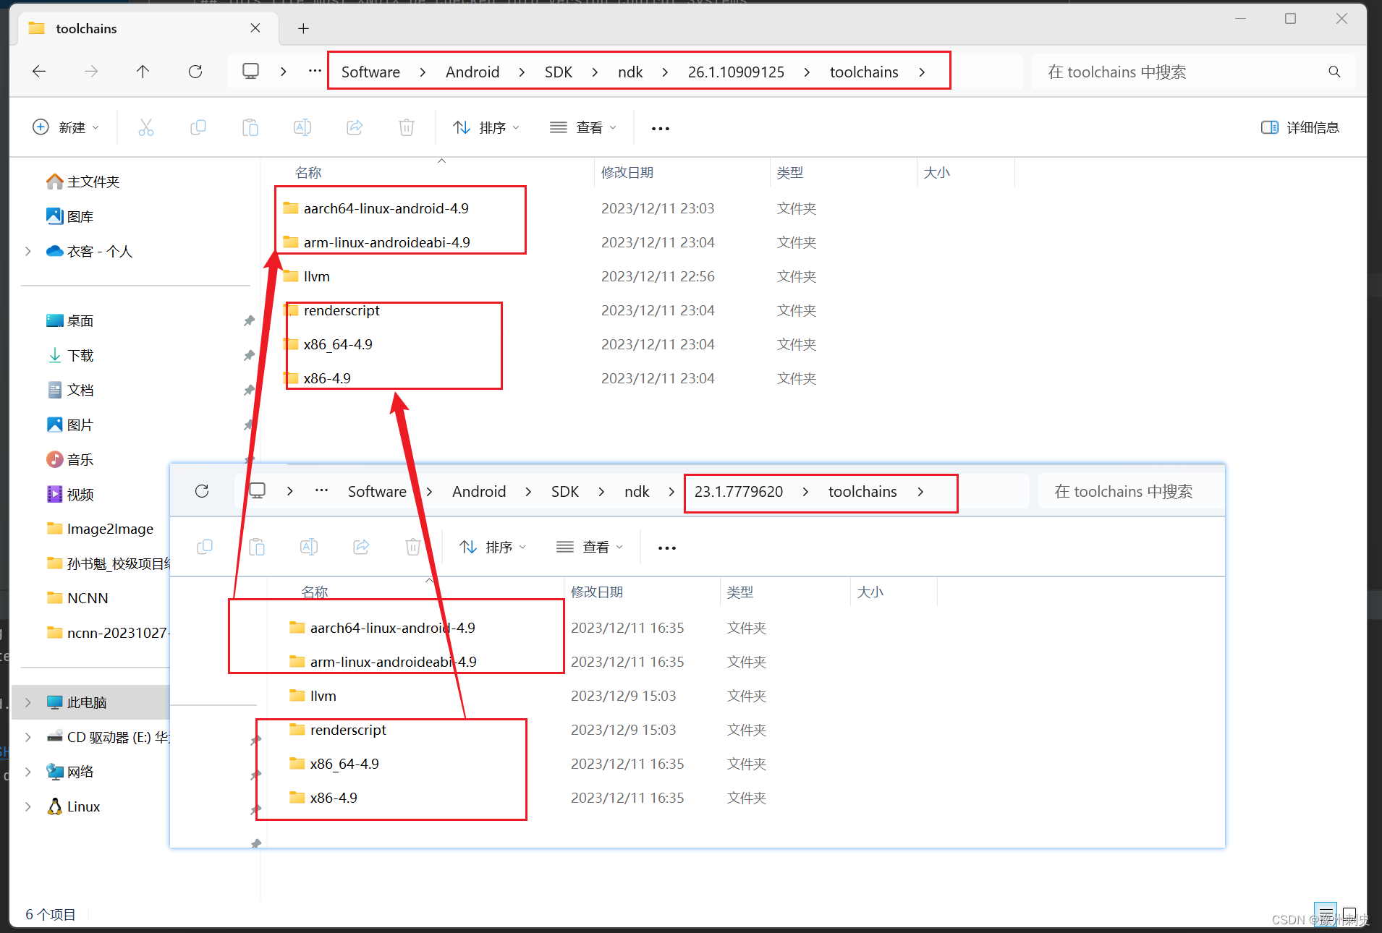Open the ellipsis menu in lower window toolbar
Screen dimensions: 1382x933
coord(667,548)
